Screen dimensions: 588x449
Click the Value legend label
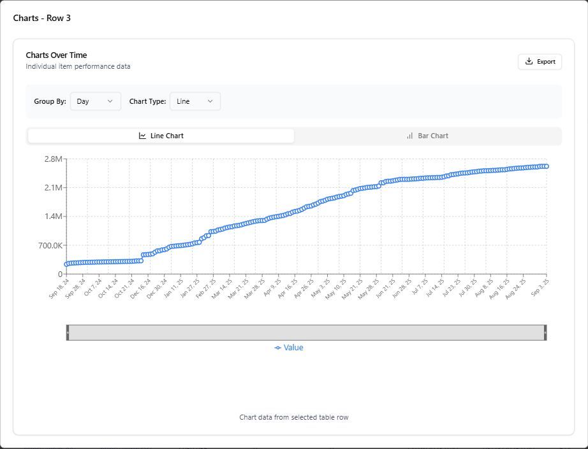coord(294,347)
